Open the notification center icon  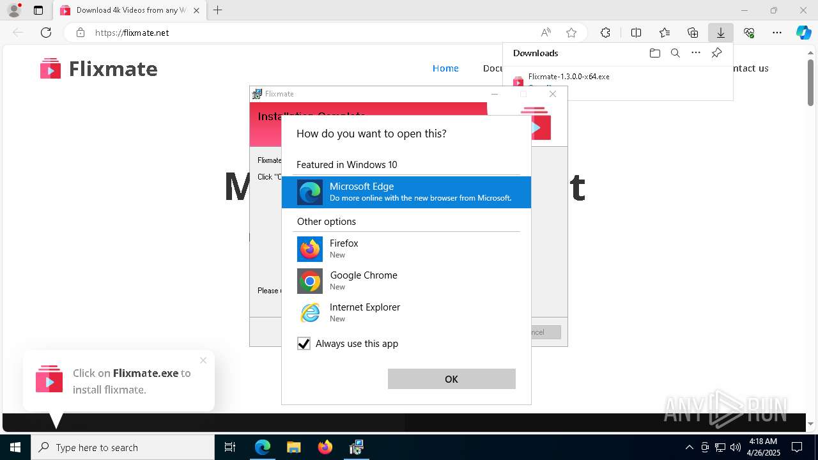coord(797,447)
